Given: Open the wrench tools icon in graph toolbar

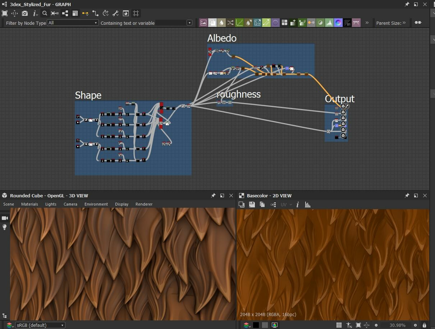Looking at the screenshot, I should [115, 13].
